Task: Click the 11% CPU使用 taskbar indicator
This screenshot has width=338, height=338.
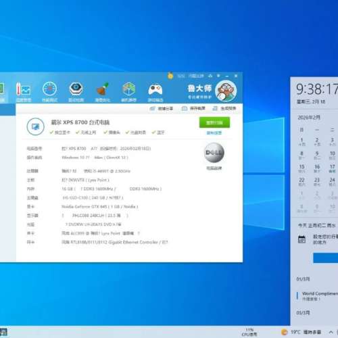Action: [x=249, y=332]
